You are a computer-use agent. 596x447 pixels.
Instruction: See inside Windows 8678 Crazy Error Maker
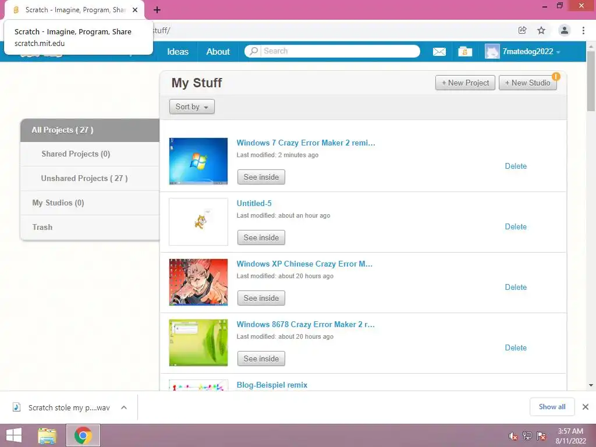[261, 359]
